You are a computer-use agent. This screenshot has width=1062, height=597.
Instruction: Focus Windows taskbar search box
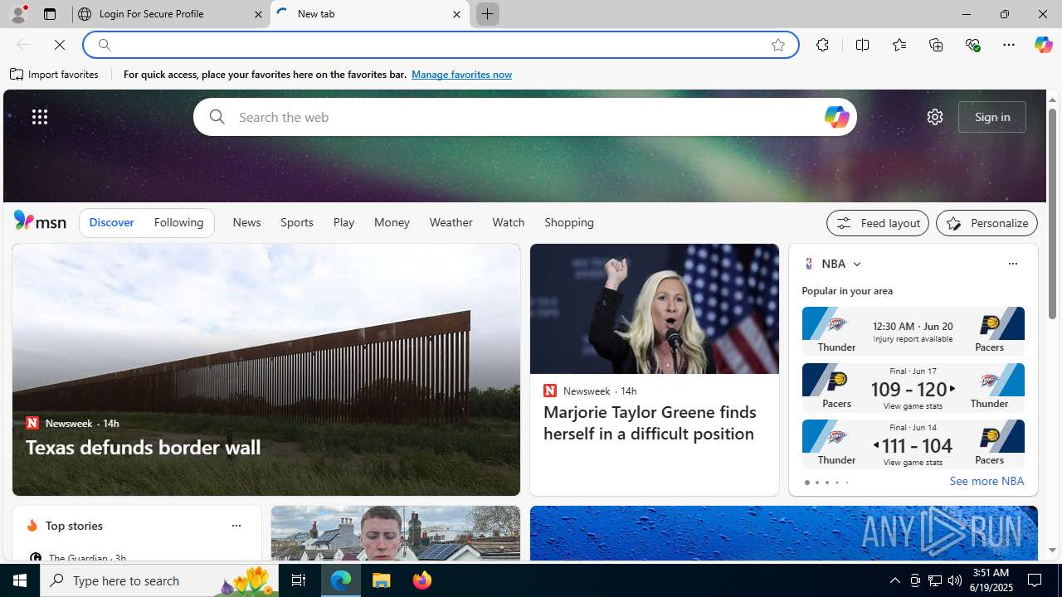[x=158, y=580]
